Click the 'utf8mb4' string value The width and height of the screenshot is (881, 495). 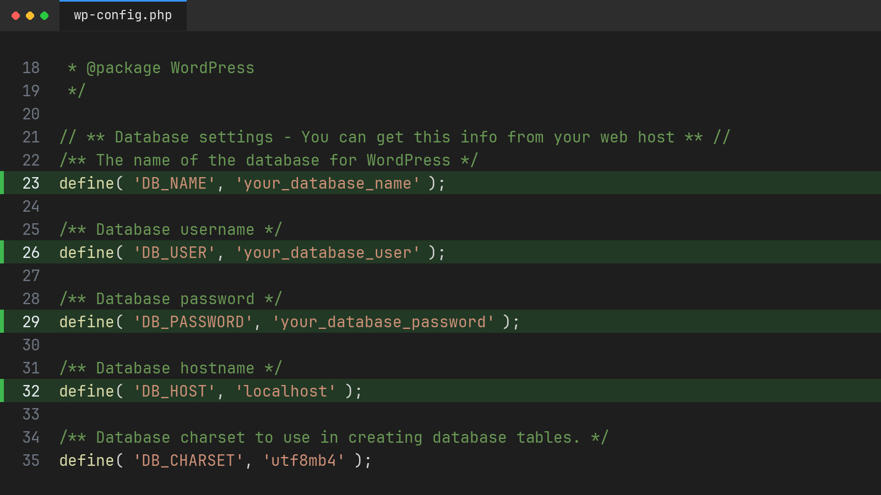coord(304,460)
